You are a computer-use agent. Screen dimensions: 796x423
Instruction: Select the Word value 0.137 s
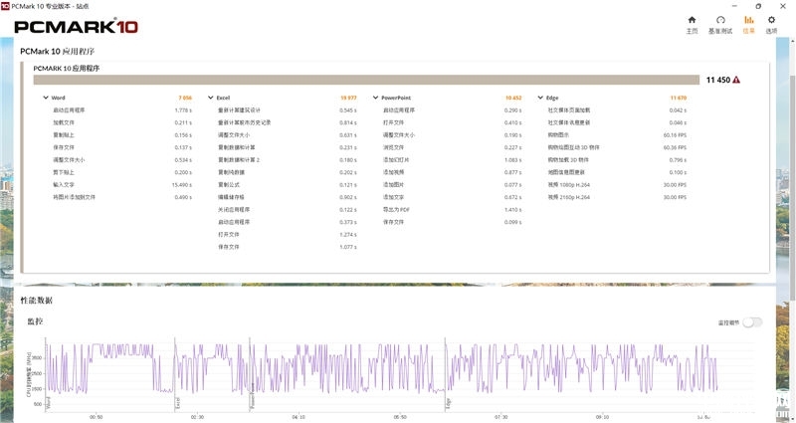point(183,147)
